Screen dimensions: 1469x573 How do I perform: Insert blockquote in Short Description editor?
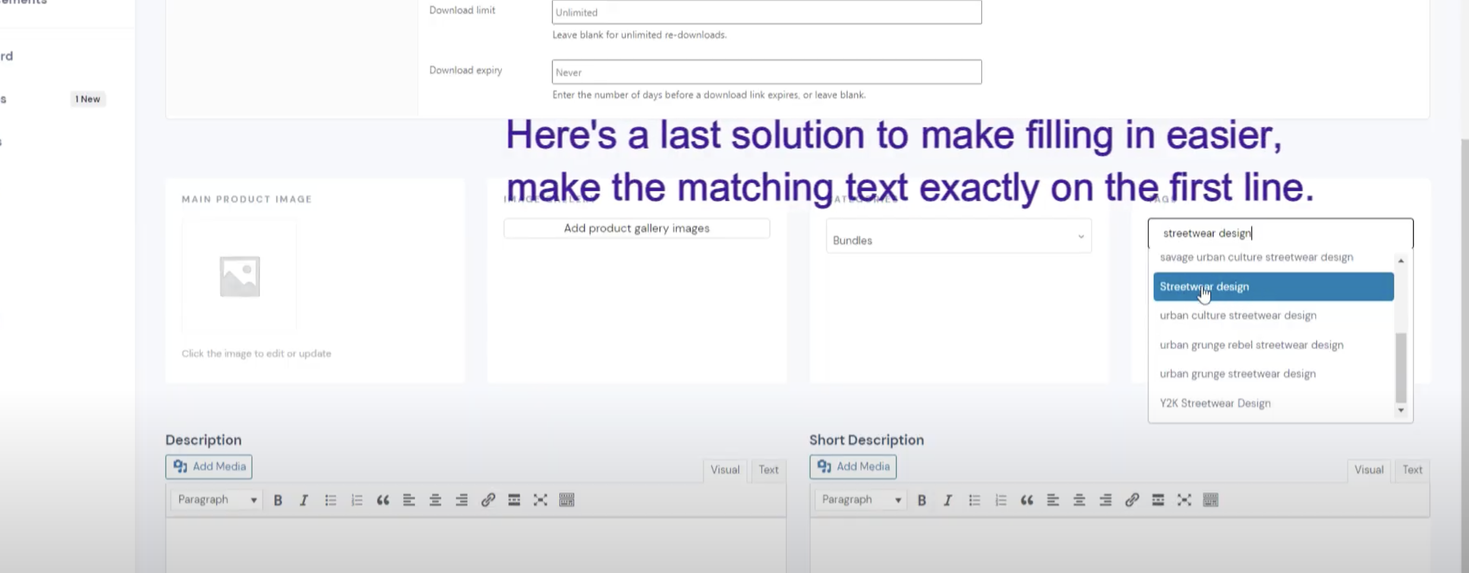[x=1027, y=500]
